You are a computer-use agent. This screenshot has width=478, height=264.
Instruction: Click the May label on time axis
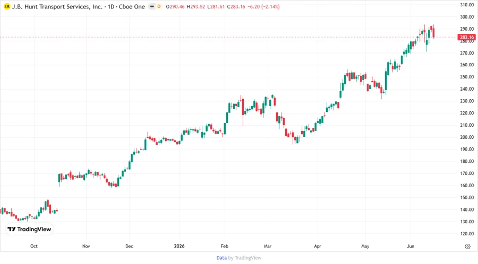click(365, 246)
